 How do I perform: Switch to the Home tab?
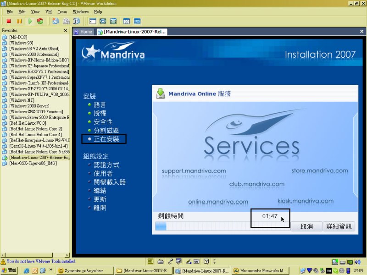point(83,32)
